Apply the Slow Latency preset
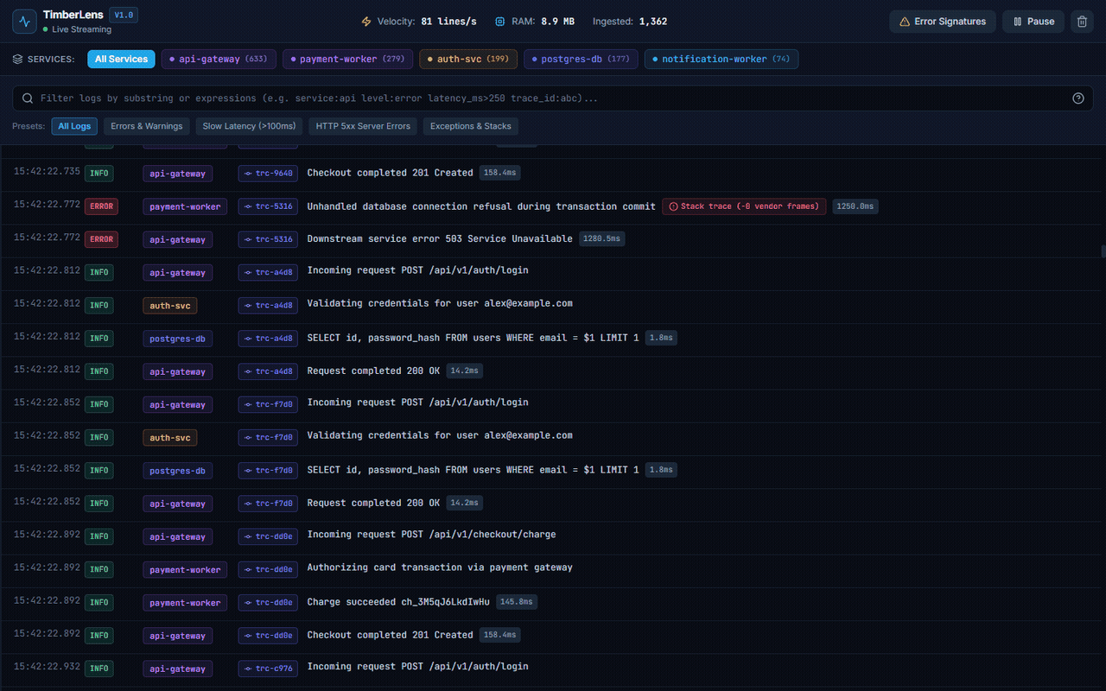 click(x=249, y=126)
